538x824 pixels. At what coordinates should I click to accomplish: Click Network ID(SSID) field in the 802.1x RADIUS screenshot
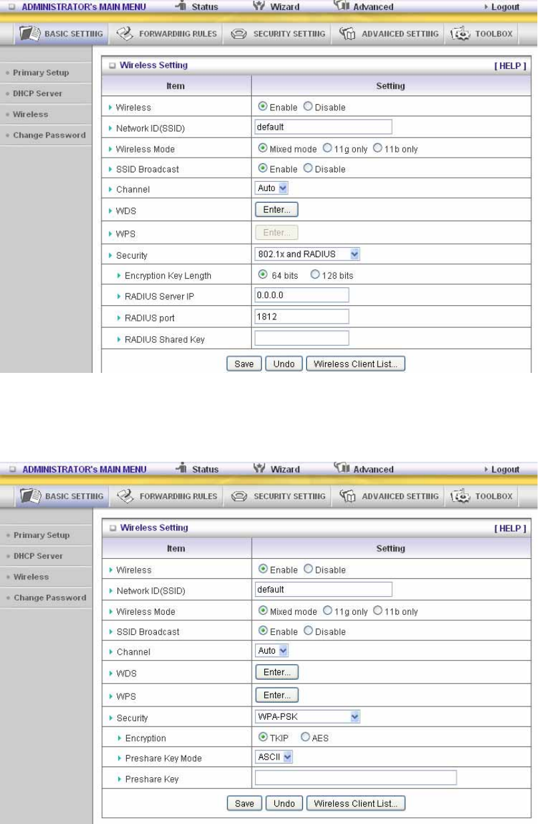point(323,127)
